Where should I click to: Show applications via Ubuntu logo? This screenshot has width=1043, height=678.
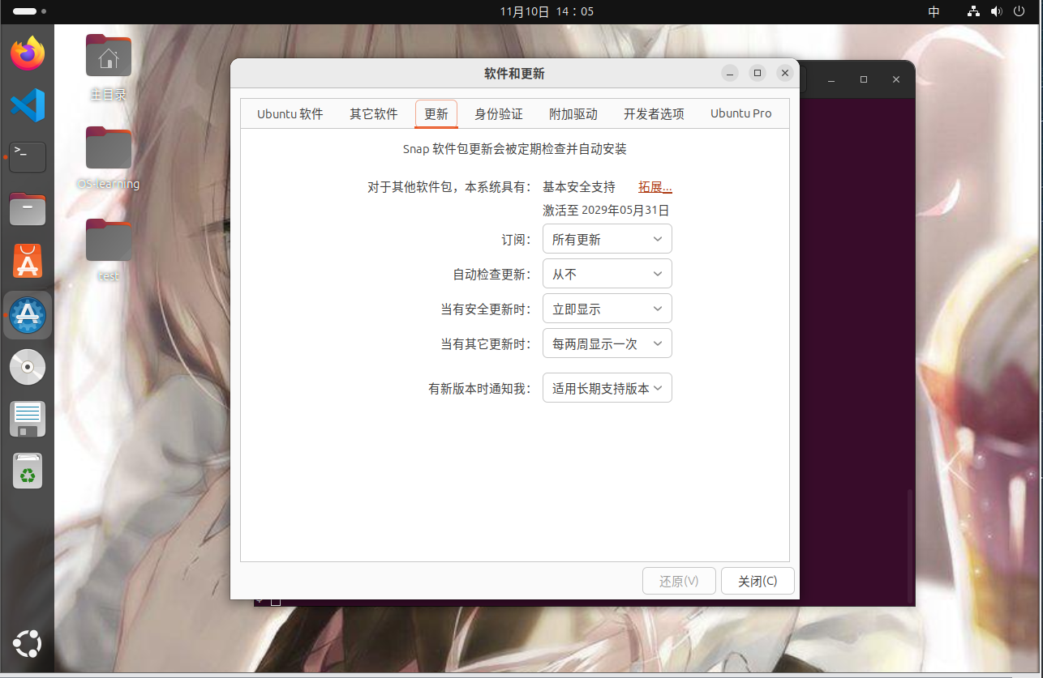click(28, 645)
